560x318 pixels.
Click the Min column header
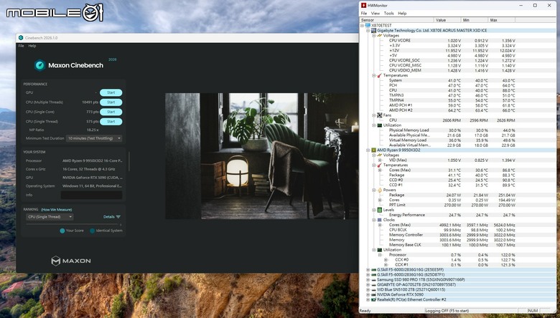475,20
